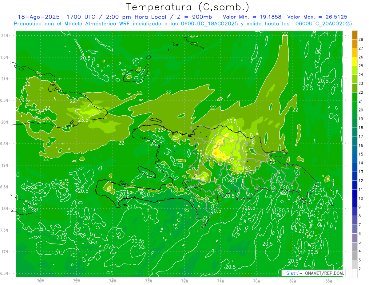Click the "7.5N" latitude axis label

5,230
